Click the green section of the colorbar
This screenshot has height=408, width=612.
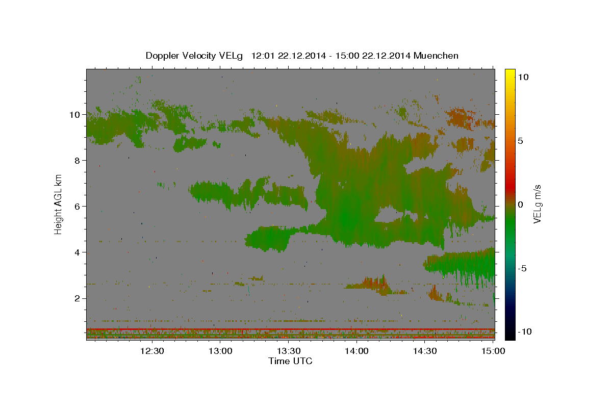tap(510, 222)
